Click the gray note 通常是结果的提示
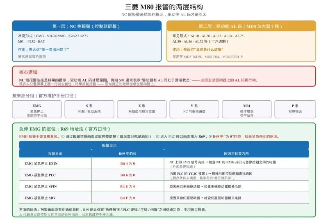This screenshot has width=328, height=224. (x=32, y=57)
